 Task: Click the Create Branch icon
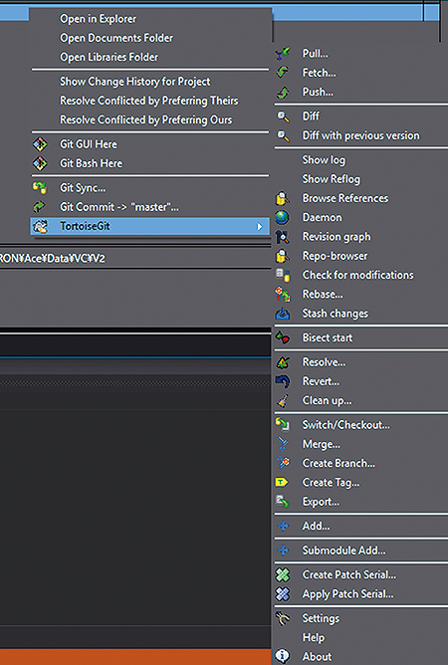click(283, 463)
